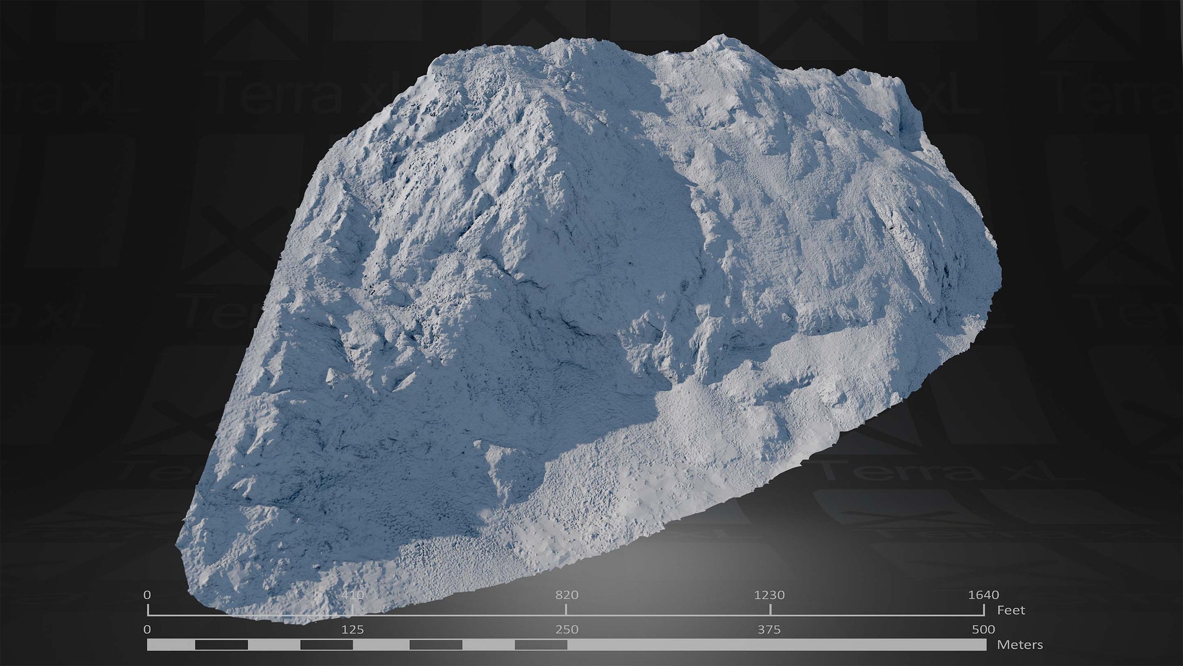This screenshot has height=666, width=1183.
Task: Click the 500 meters scale label
Action: pyautogui.click(x=983, y=630)
